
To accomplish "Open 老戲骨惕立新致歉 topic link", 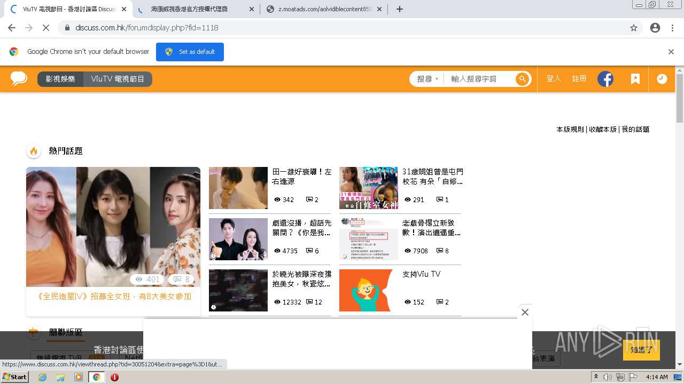I will point(432,228).
